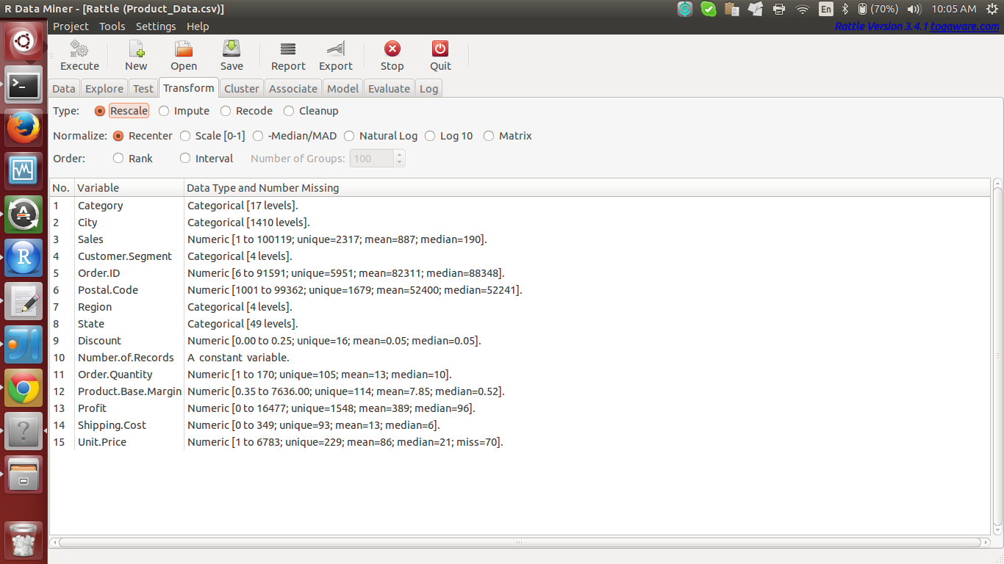Choose the Rank order option

click(133, 159)
